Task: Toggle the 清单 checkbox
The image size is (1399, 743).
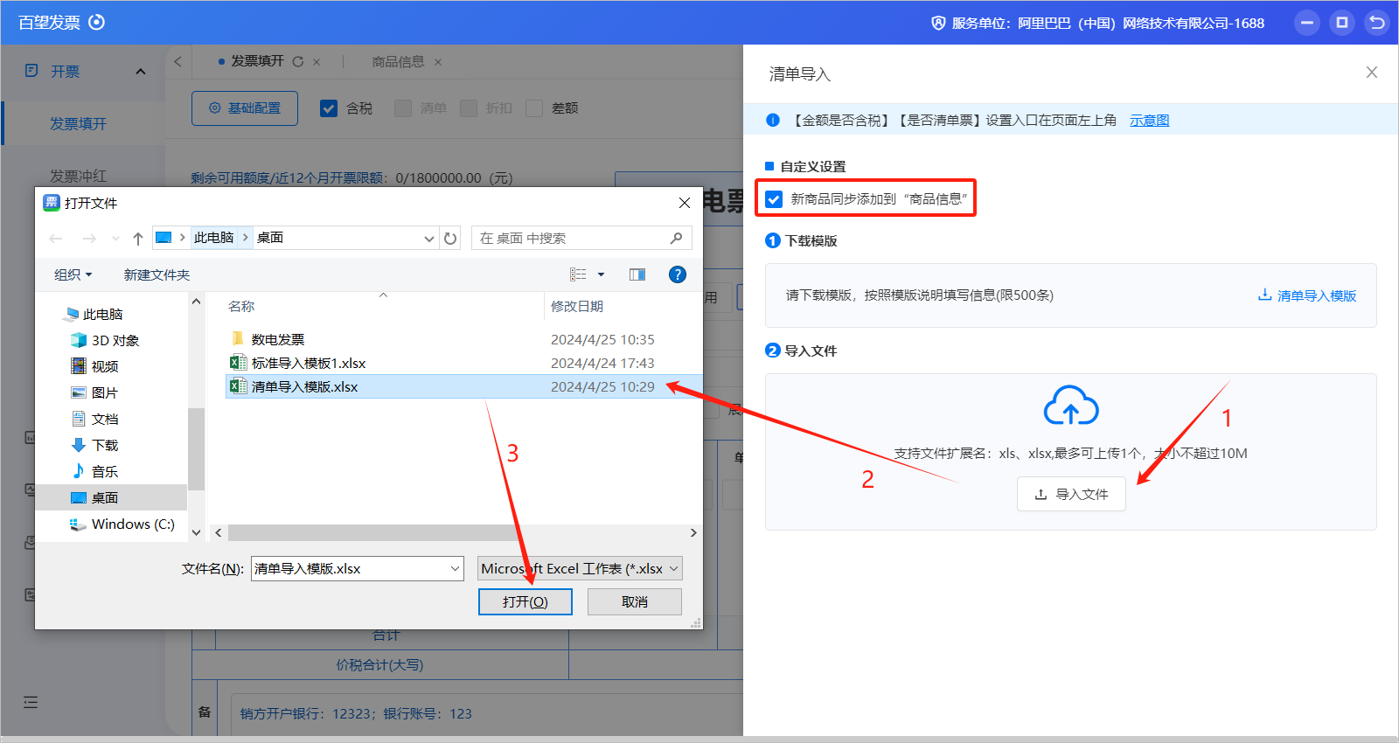Action: (403, 108)
